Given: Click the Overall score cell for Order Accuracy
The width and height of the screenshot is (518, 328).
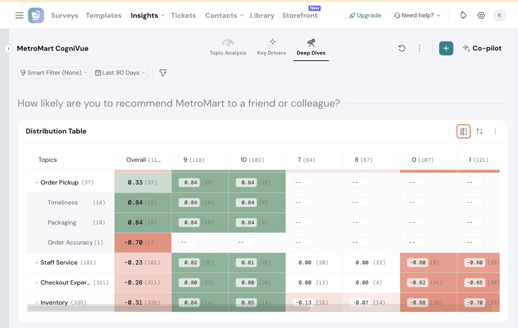Looking at the screenshot, I should 143,243.
